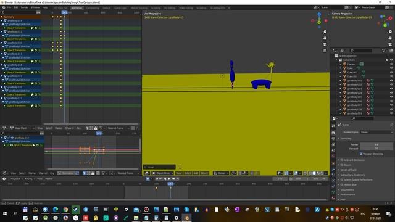The image size is (395, 222).
Task: Collapse the Summary channel in the dope sheet
Action: pos(2,17)
